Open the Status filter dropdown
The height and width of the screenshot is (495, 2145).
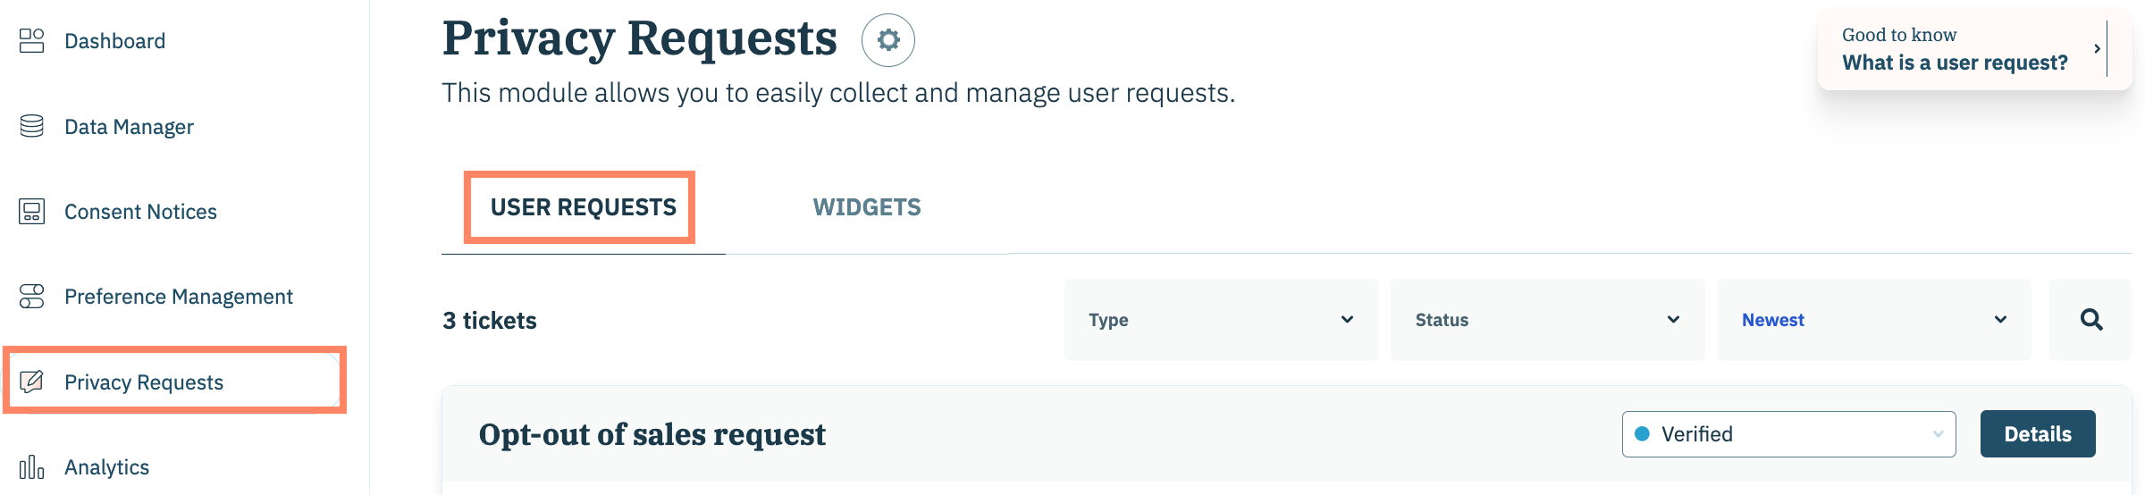pyautogui.click(x=1547, y=320)
